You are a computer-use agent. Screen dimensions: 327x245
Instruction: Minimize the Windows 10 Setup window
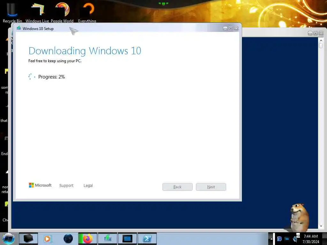pyautogui.click(x=225, y=28)
